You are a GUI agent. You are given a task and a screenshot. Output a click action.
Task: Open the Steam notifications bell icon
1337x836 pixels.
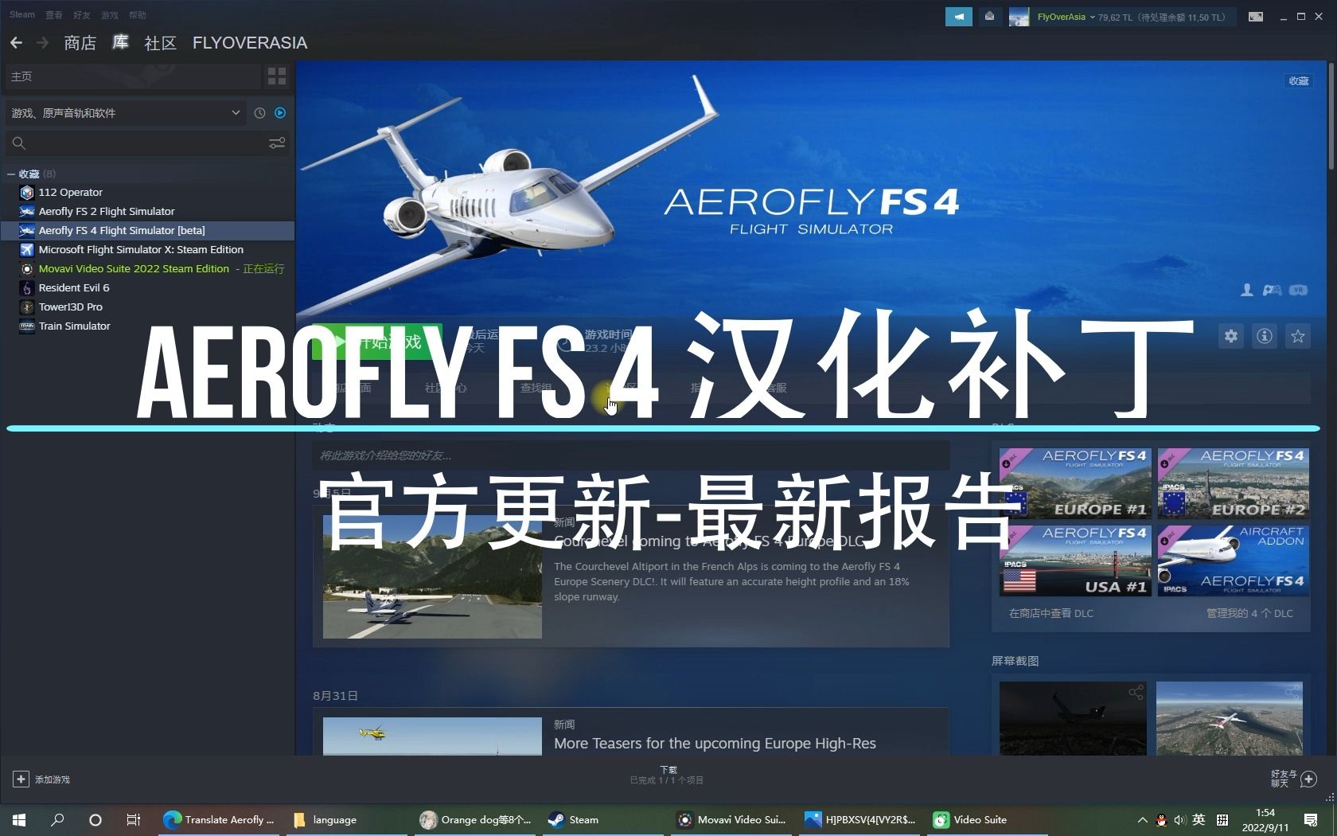[989, 16]
